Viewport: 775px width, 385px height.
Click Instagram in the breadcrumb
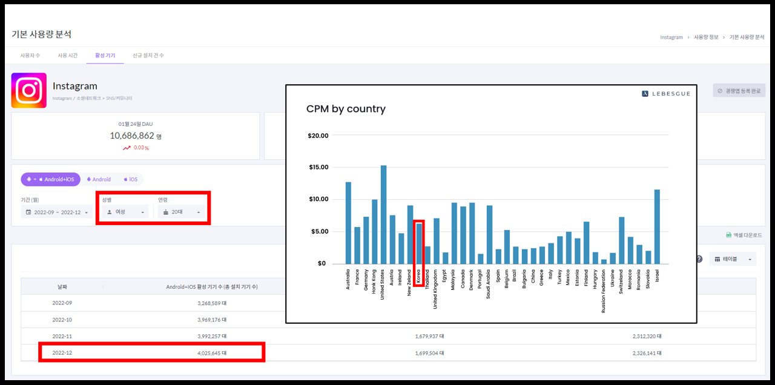point(671,38)
